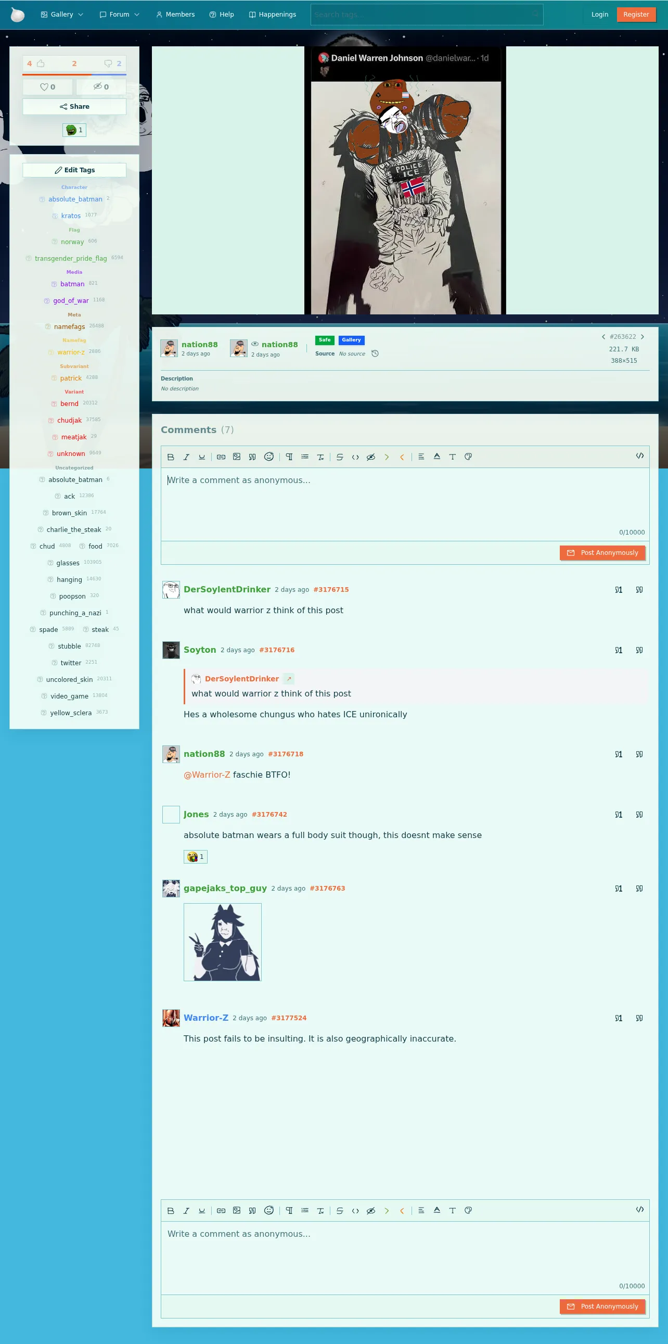
Task: Open text alignment options in the bottom editor
Action: pyautogui.click(x=421, y=1210)
